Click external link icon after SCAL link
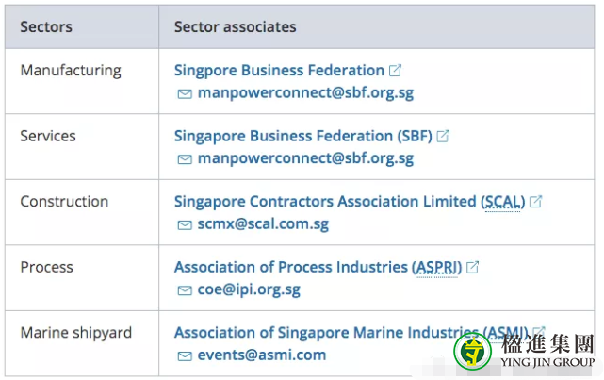 [x=535, y=202]
